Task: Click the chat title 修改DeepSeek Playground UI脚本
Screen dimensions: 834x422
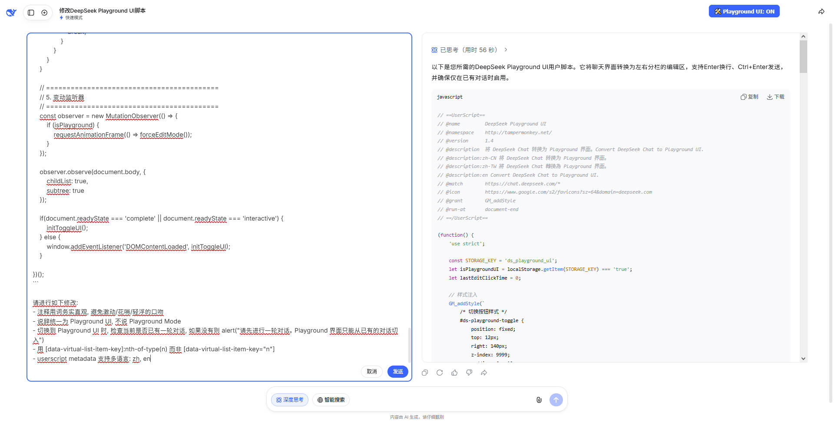Action: click(102, 10)
